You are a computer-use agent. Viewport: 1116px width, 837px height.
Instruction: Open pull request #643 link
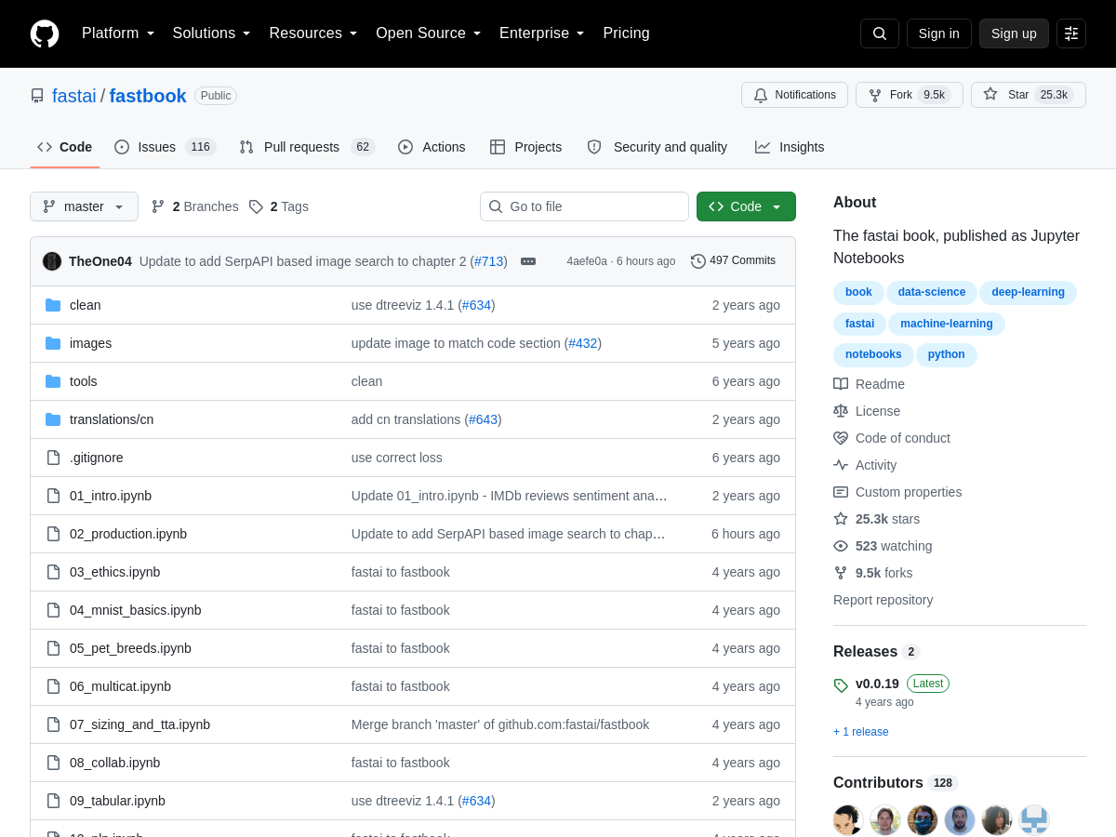point(483,419)
